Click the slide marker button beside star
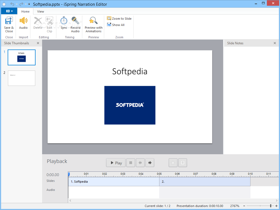 183,163
